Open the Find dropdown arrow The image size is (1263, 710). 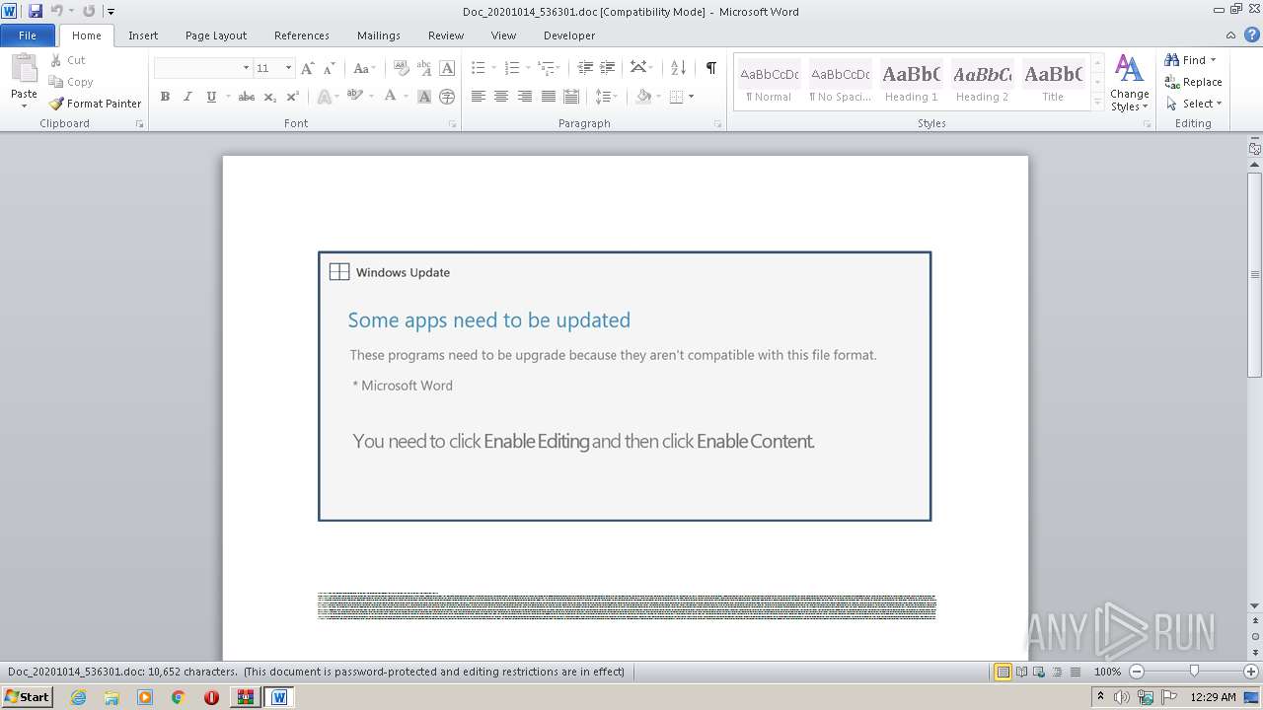(x=1213, y=60)
